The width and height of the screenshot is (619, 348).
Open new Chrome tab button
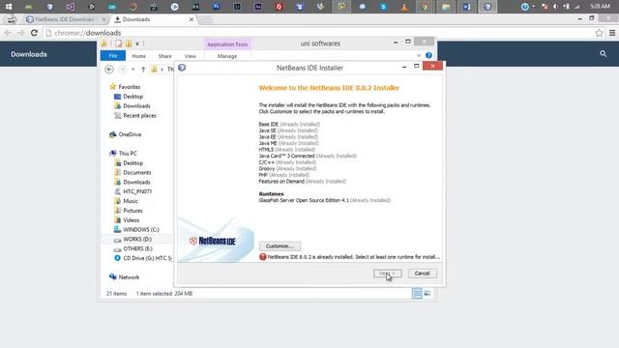205,19
